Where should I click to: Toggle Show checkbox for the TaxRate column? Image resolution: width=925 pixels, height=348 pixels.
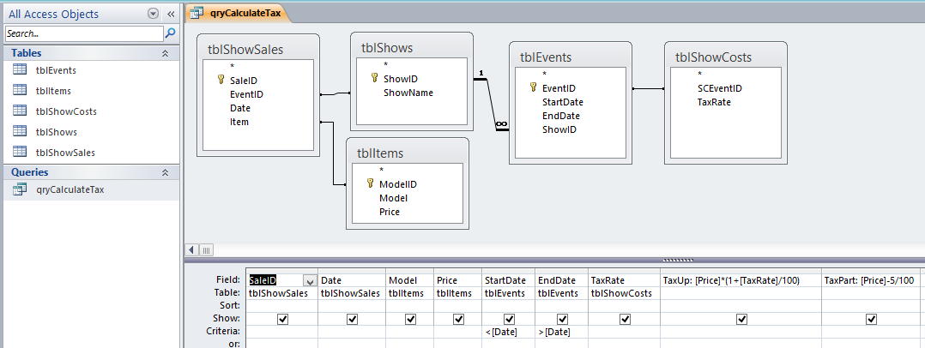[x=625, y=319]
